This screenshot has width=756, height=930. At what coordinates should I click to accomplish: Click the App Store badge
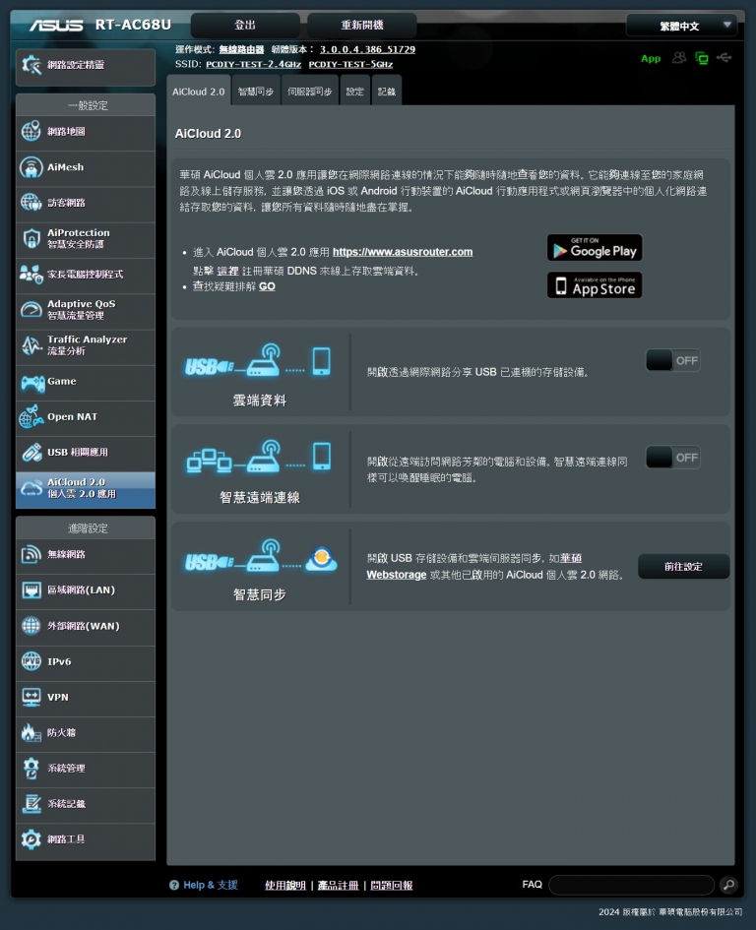595,285
